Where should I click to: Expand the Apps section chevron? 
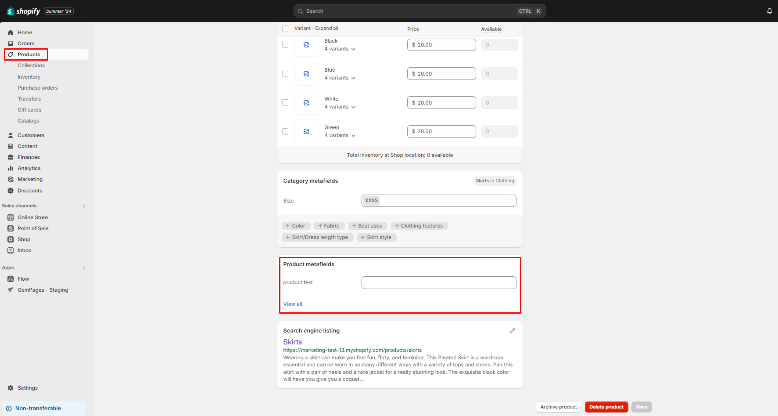pos(83,268)
